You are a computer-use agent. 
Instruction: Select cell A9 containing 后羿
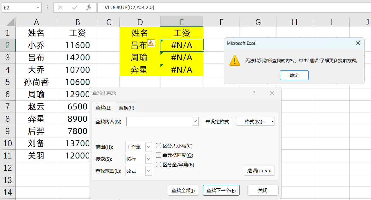tap(36, 131)
